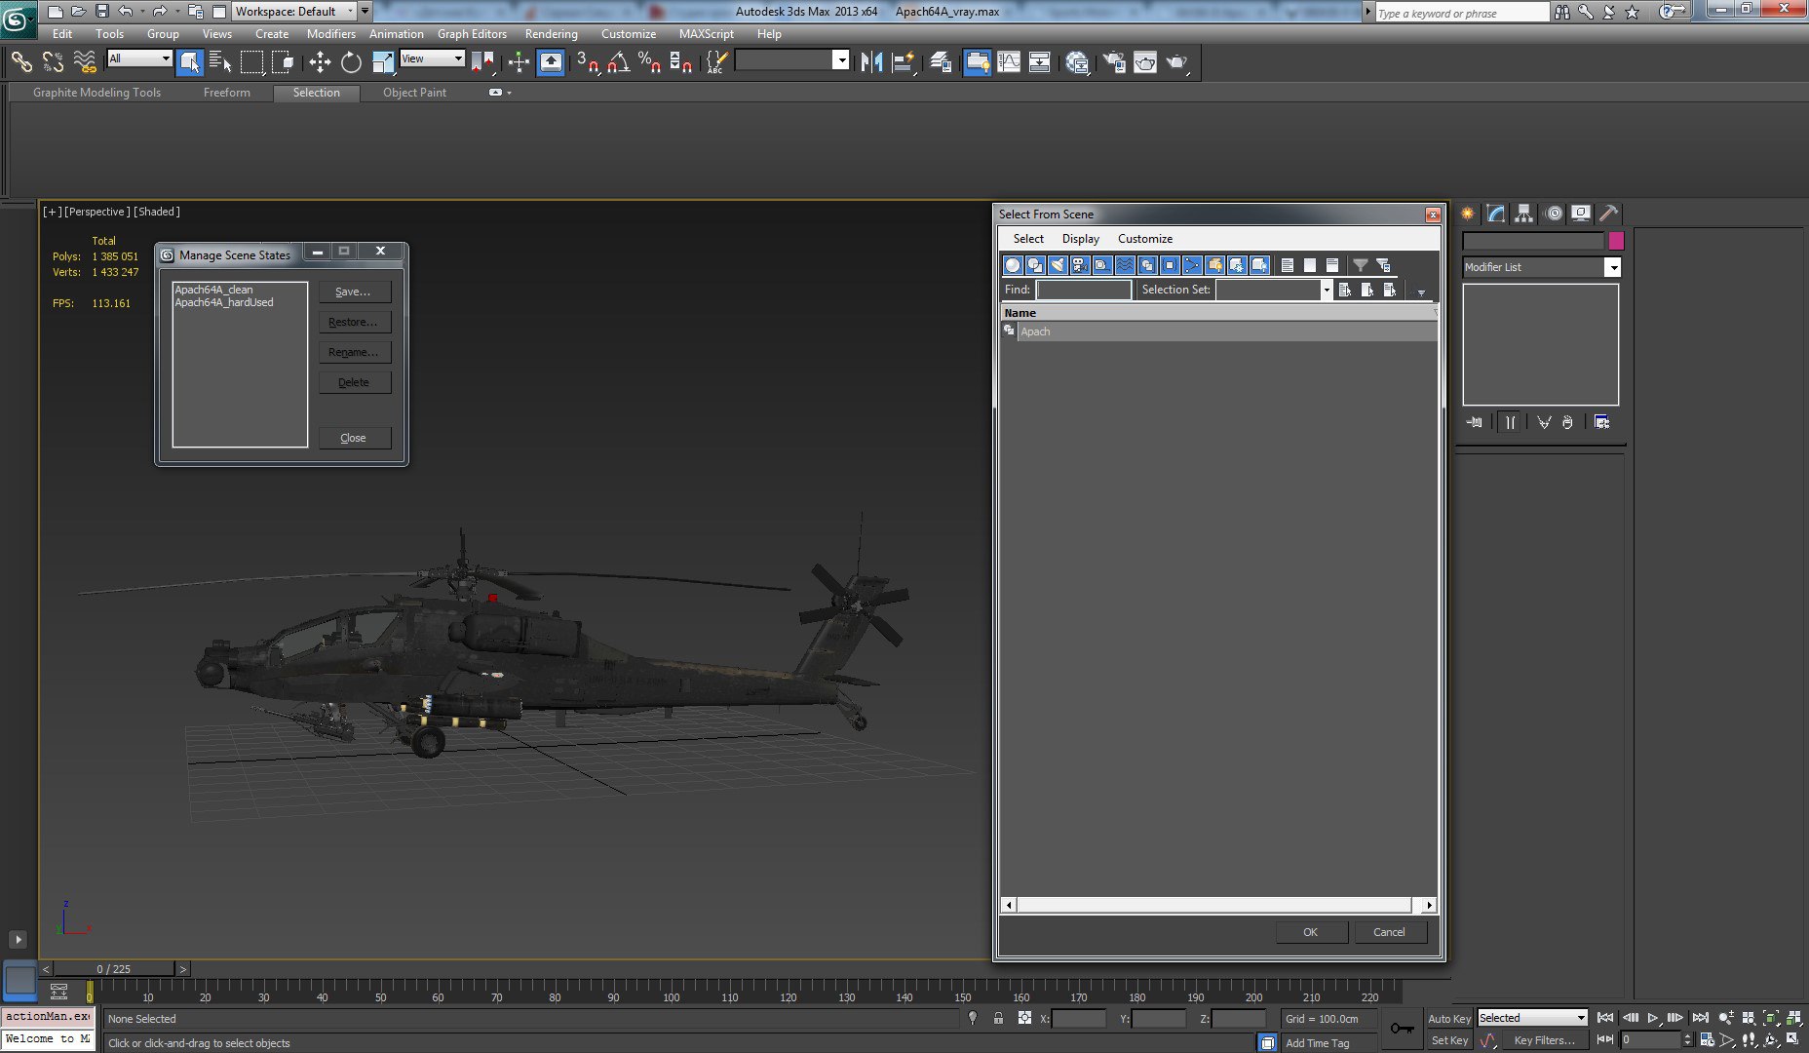Choose the Bind to Space Warp tool
Screen dimensions: 1809x1053
coord(85,62)
